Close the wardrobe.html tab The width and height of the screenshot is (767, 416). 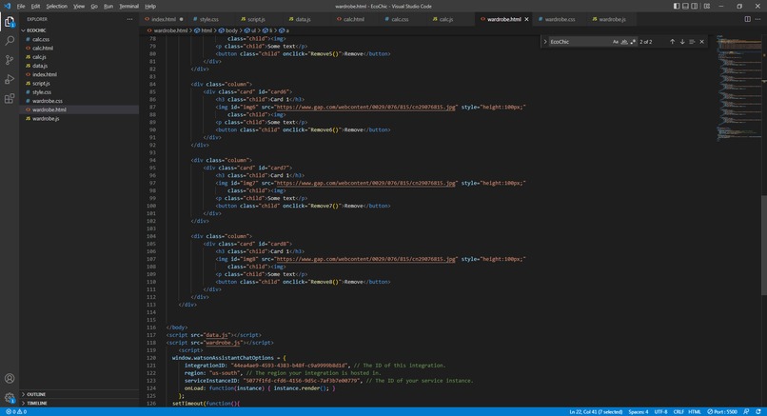click(x=527, y=19)
